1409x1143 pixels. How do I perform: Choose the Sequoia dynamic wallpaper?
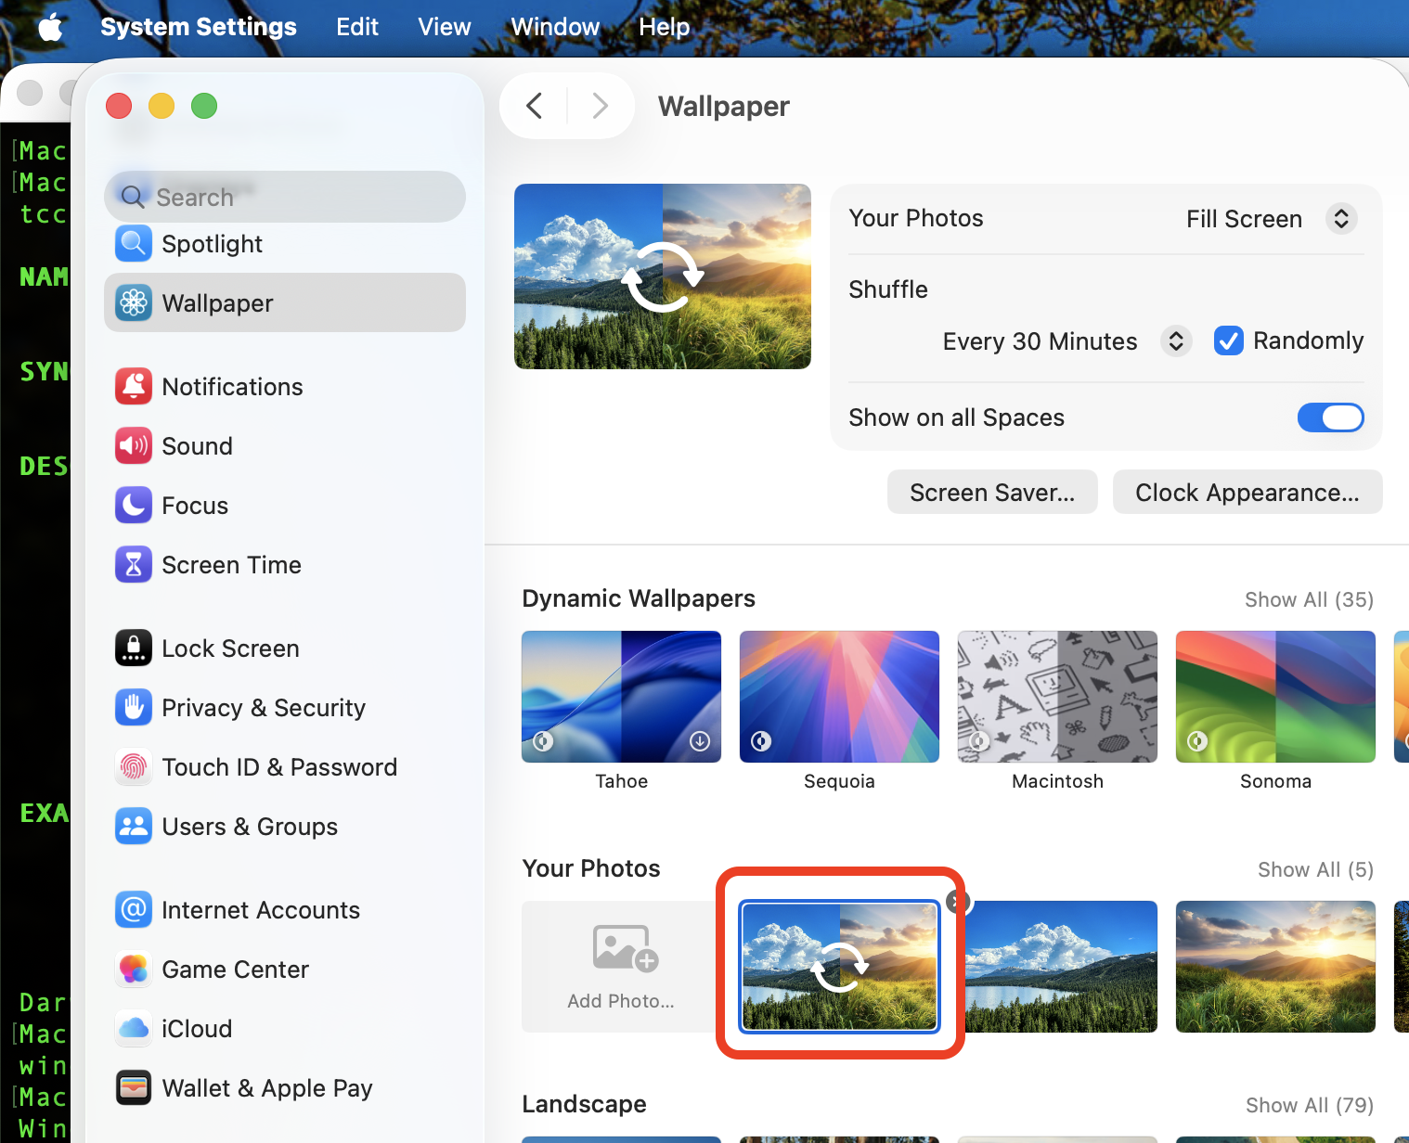point(839,697)
